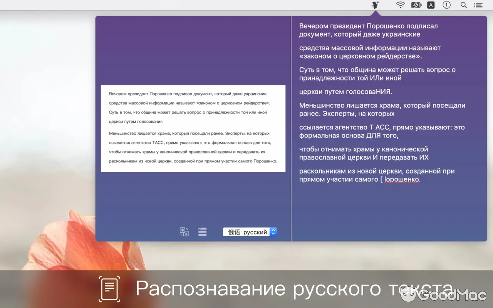Click the battery status icon
Image resolution: width=493 pixels, height=308 pixels.
coord(416,5)
